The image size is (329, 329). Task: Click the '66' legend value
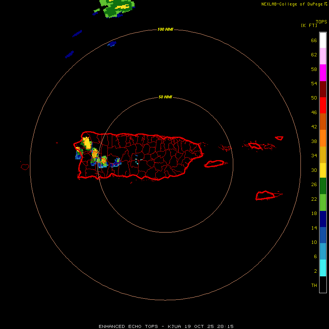314,40
